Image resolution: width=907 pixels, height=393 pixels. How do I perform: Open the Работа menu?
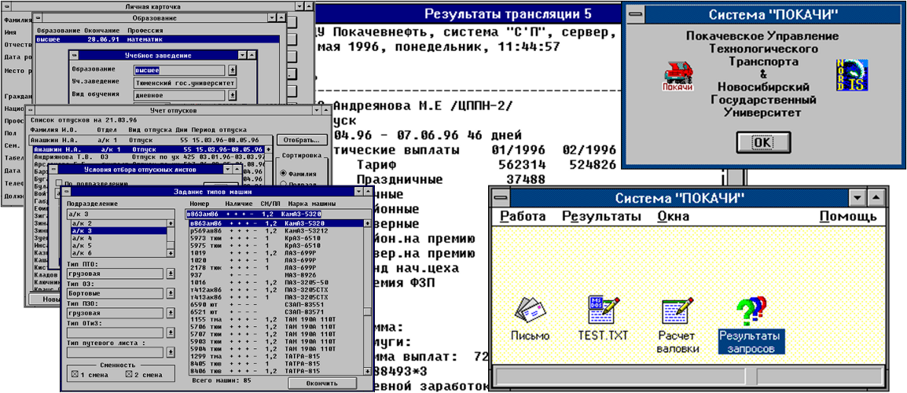click(523, 216)
